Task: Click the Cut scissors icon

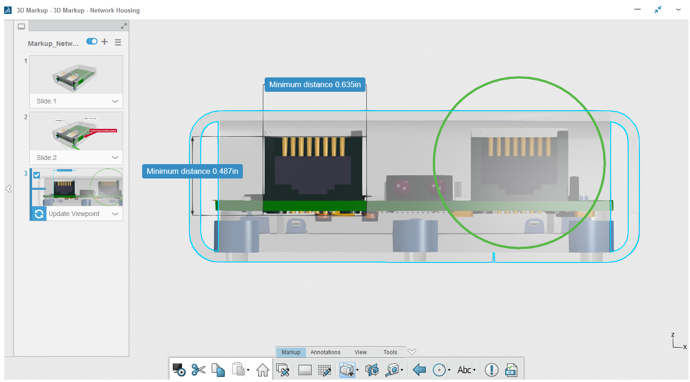Action: pyautogui.click(x=198, y=369)
